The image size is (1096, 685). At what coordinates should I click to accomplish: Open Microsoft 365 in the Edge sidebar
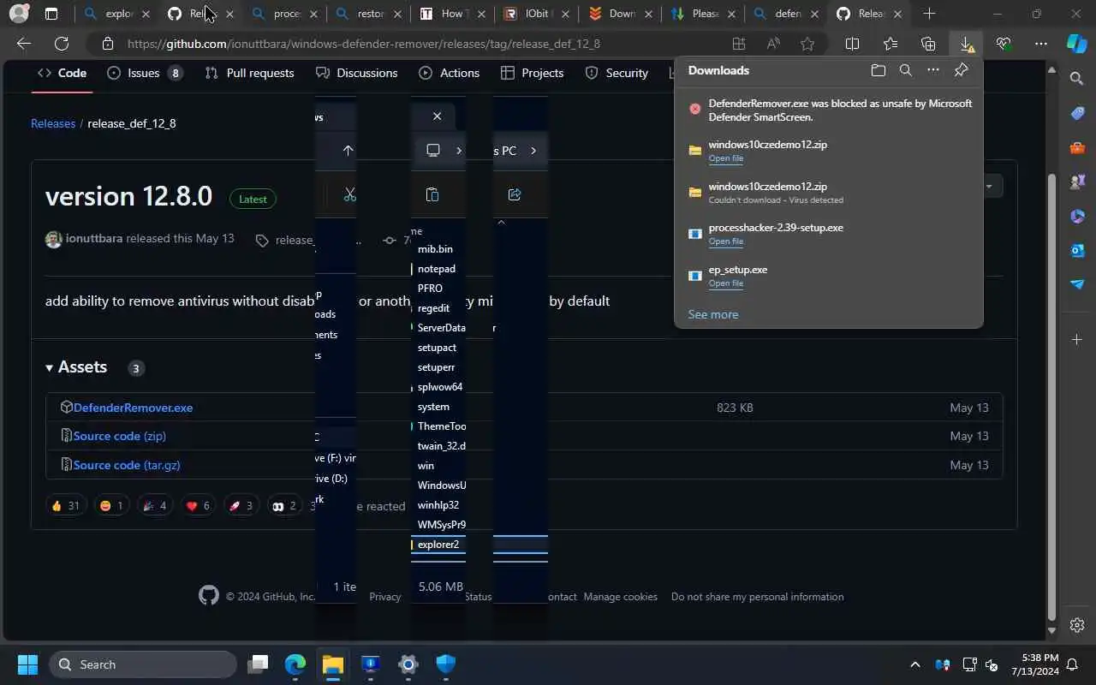(x=1077, y=216)
